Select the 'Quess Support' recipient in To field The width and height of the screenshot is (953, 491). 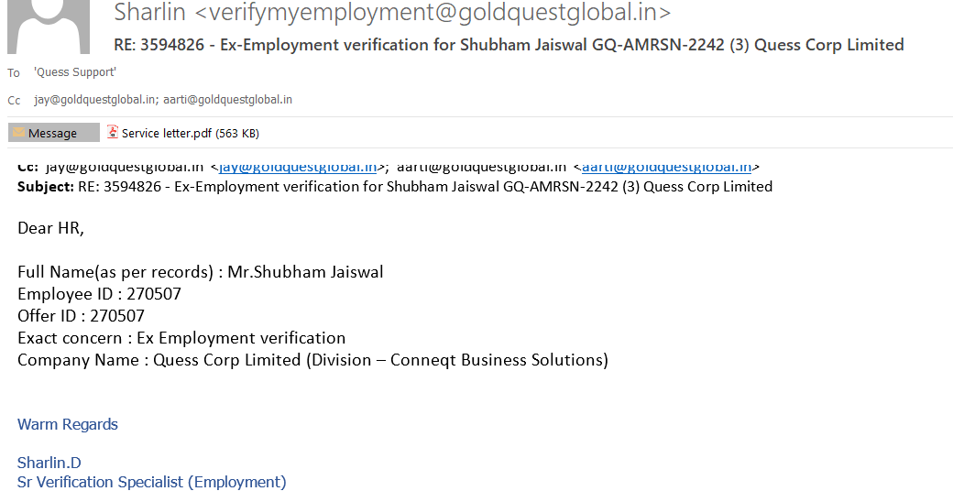click(75, 72)
